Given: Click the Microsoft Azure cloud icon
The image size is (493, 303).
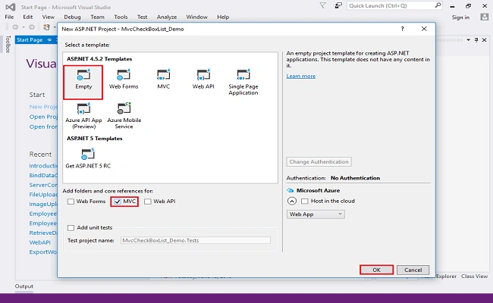Looking at the screenshot, I should pos(290,190).
